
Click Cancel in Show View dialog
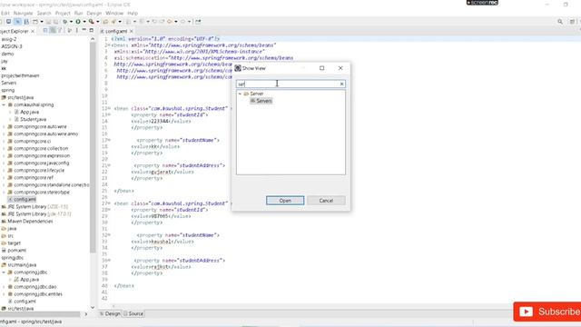[326, 201]
